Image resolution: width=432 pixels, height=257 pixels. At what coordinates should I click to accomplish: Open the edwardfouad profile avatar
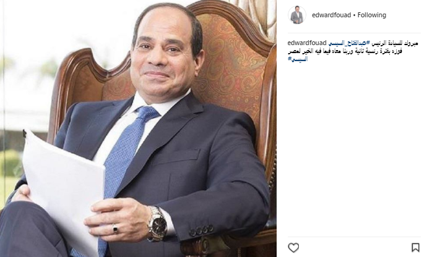pos(296,15)
